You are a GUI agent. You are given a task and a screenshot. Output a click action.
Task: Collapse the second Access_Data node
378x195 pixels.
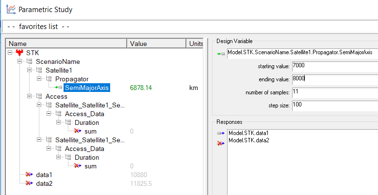pyautogui.click(x=49, y=149)
